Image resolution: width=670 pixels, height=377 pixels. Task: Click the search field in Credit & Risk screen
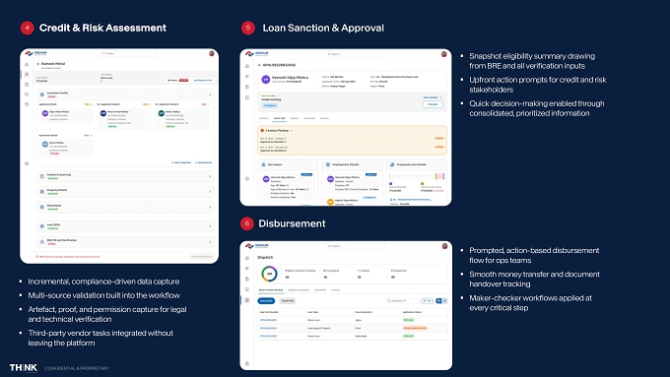click(x=128, y=53)
